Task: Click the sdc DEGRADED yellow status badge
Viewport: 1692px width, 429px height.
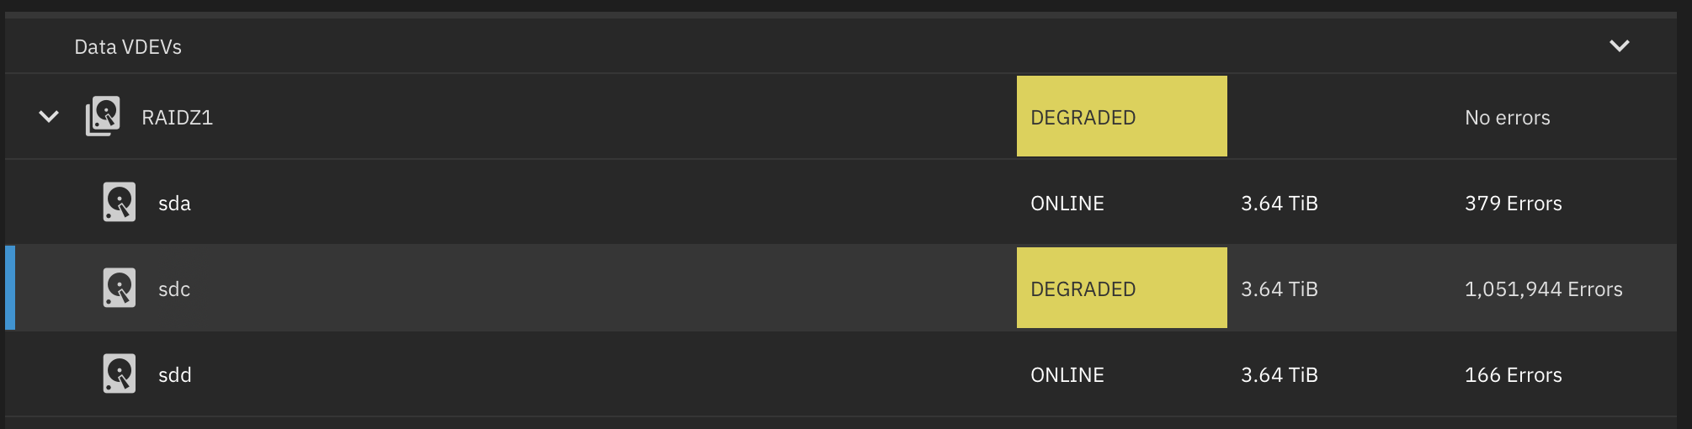Action: [1122, 288]
